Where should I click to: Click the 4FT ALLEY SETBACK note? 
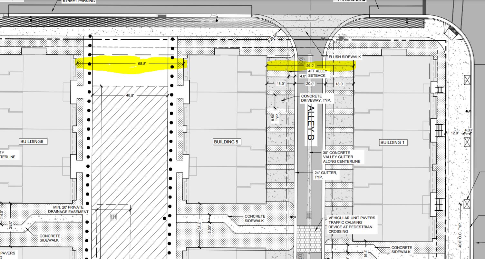[317, 73]
